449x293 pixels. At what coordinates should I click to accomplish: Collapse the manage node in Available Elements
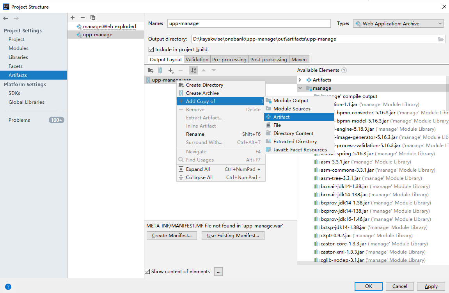[x=300, y=88]
